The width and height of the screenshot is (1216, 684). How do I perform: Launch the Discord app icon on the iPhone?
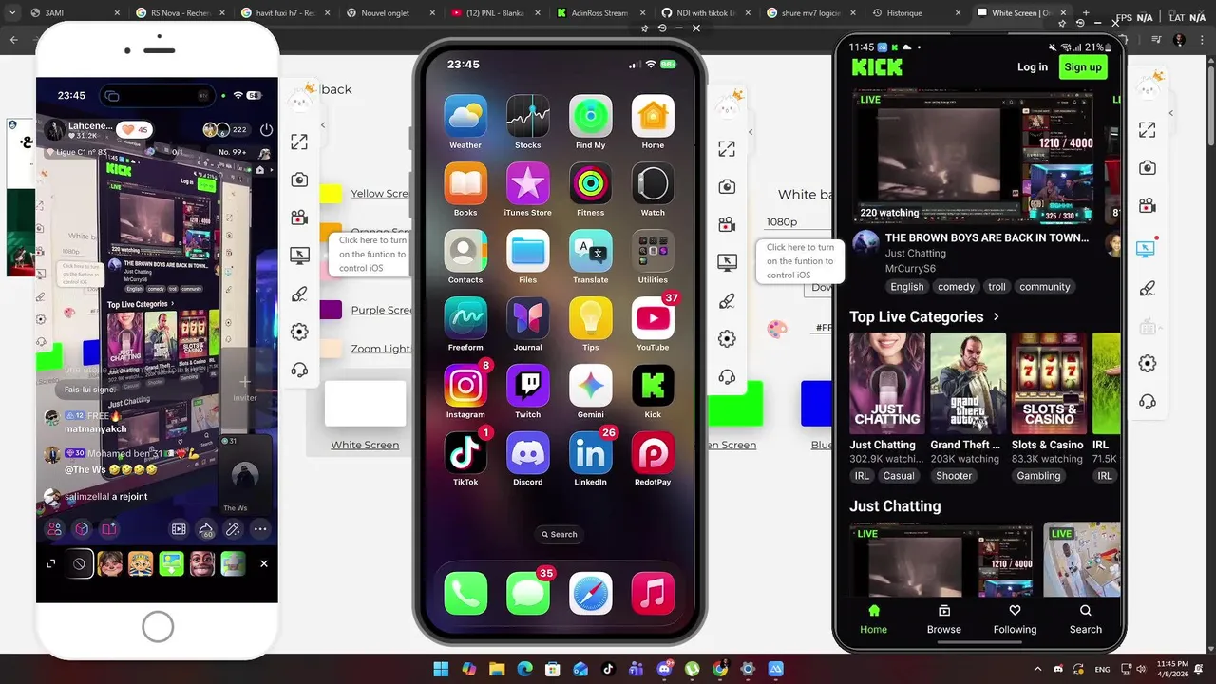[x=528, y=453]
